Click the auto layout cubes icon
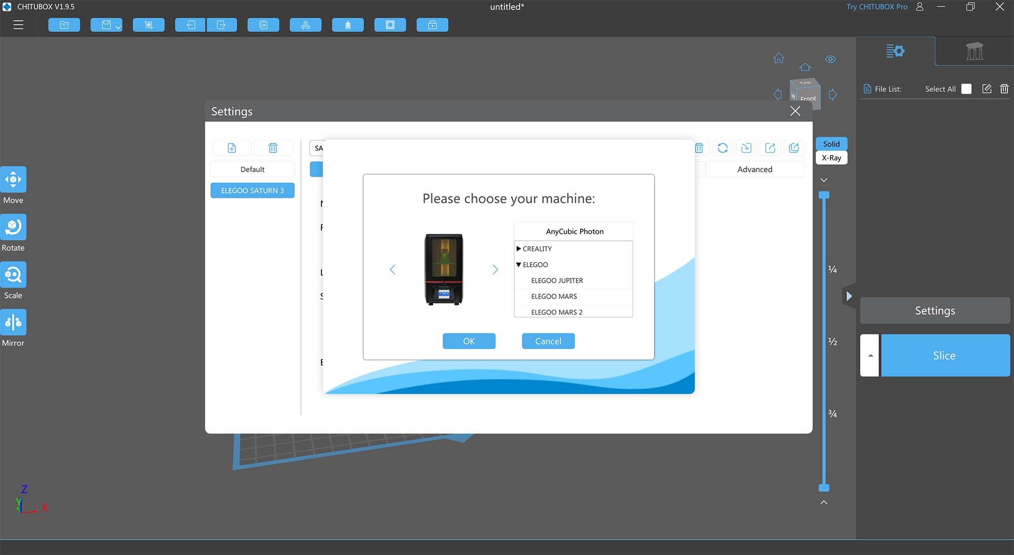Image resolution: width=1014 pixels, height=555 pixels. point(306,25)
